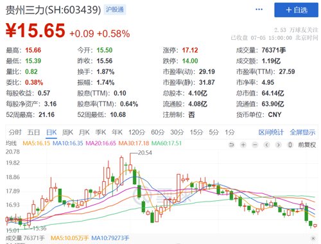Select the 月K monthly chart tab
Viewport: 321px width, 244px height.
click(84, 132)
